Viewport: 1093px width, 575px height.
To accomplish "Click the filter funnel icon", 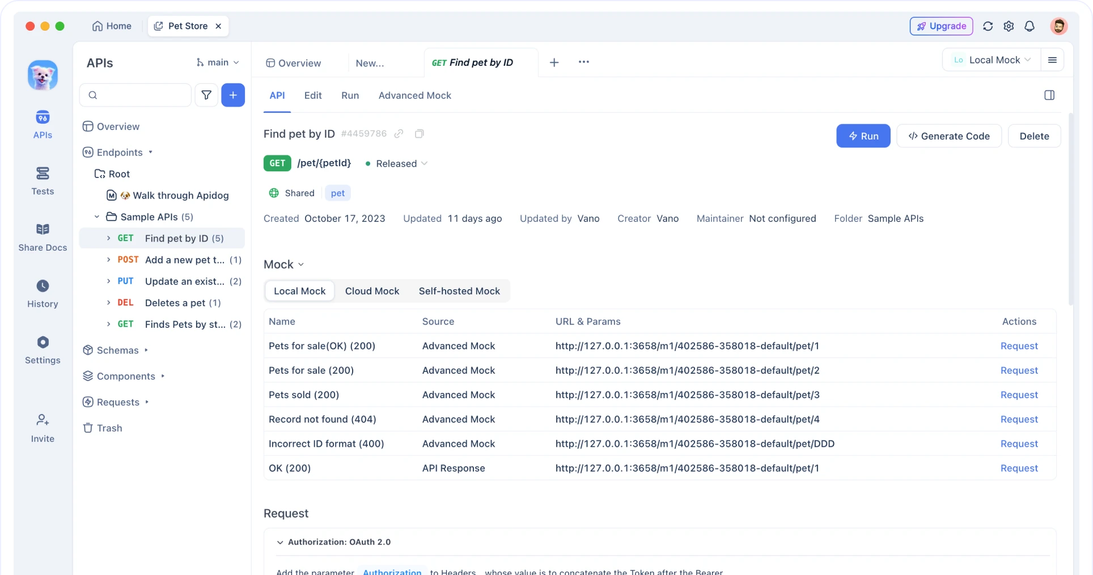I will (206, 95).
